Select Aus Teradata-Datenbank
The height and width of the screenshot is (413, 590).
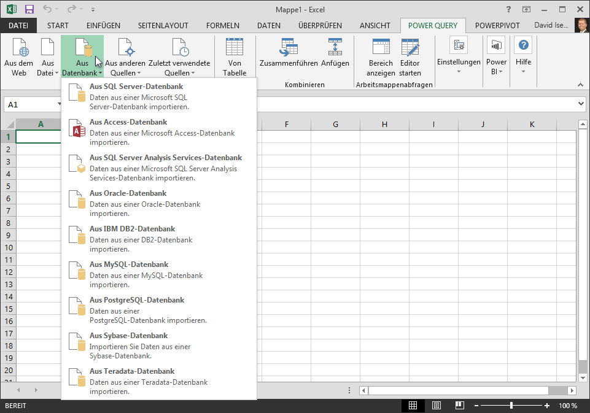click(159, 381)
